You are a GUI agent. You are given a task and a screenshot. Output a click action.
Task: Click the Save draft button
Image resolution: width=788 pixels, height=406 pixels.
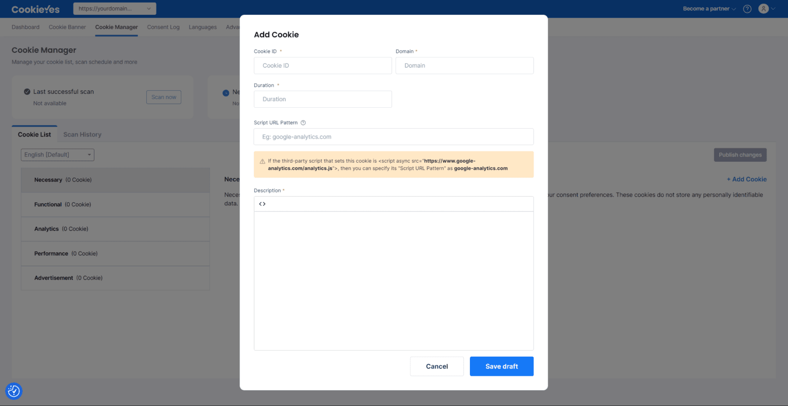click(x=501, y=366)
